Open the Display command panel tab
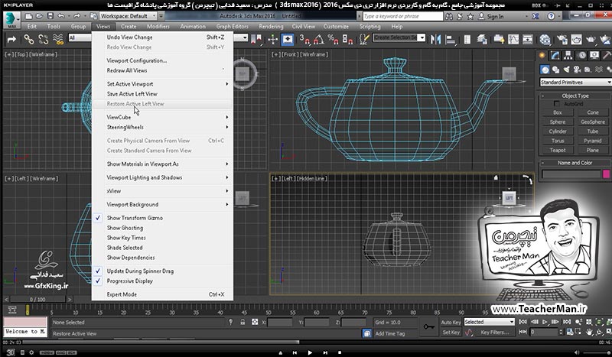 594,55
